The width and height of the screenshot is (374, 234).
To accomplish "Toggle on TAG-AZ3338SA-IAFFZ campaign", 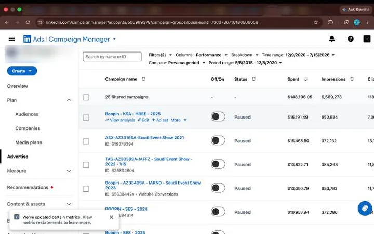I will point(218,164).
